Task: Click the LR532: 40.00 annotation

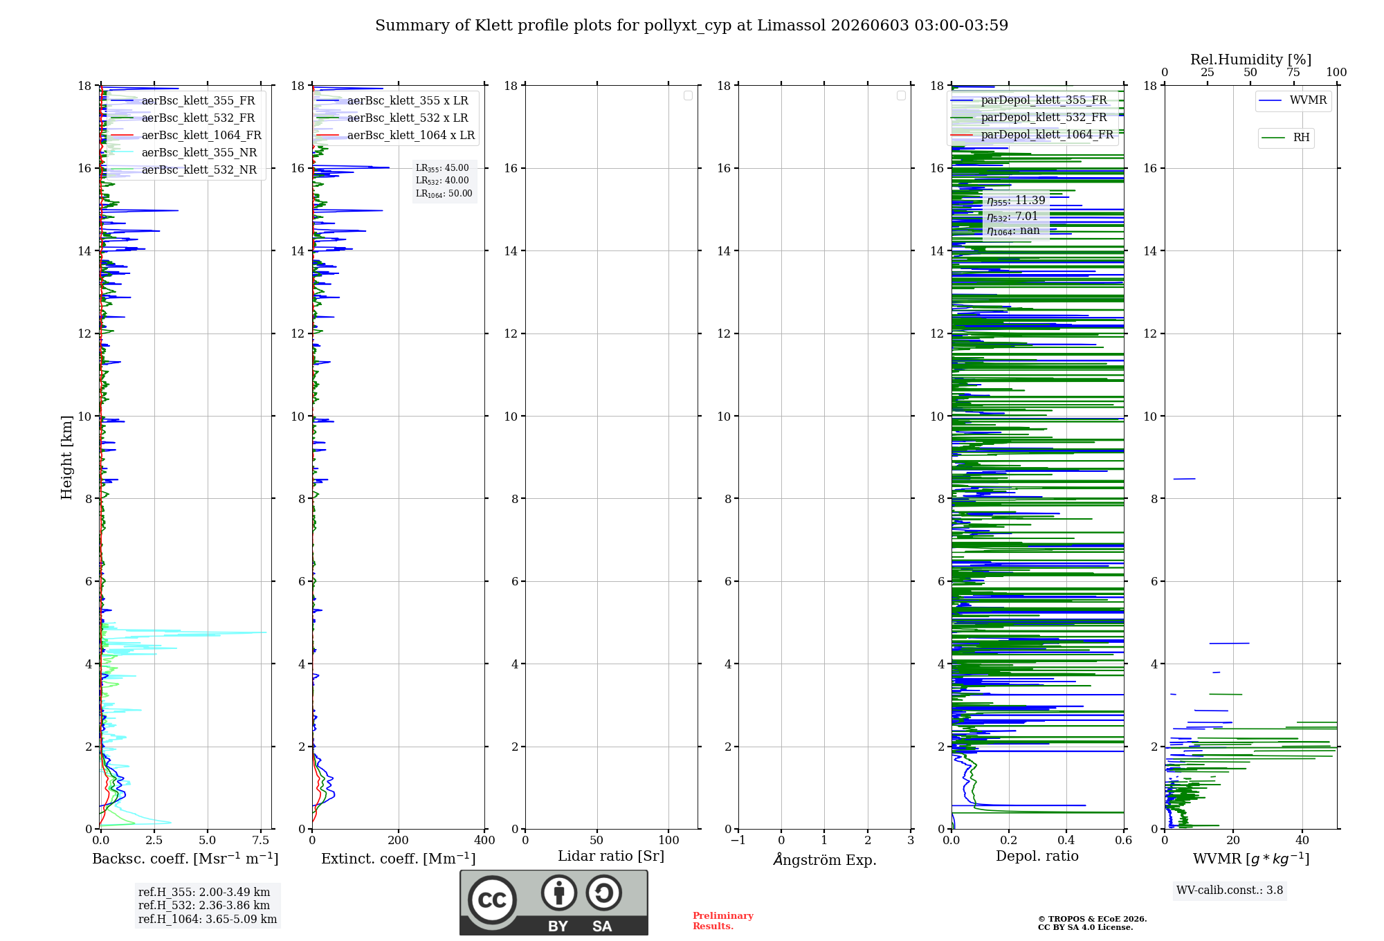Action: pyautogui.click(x=442, y=181)
